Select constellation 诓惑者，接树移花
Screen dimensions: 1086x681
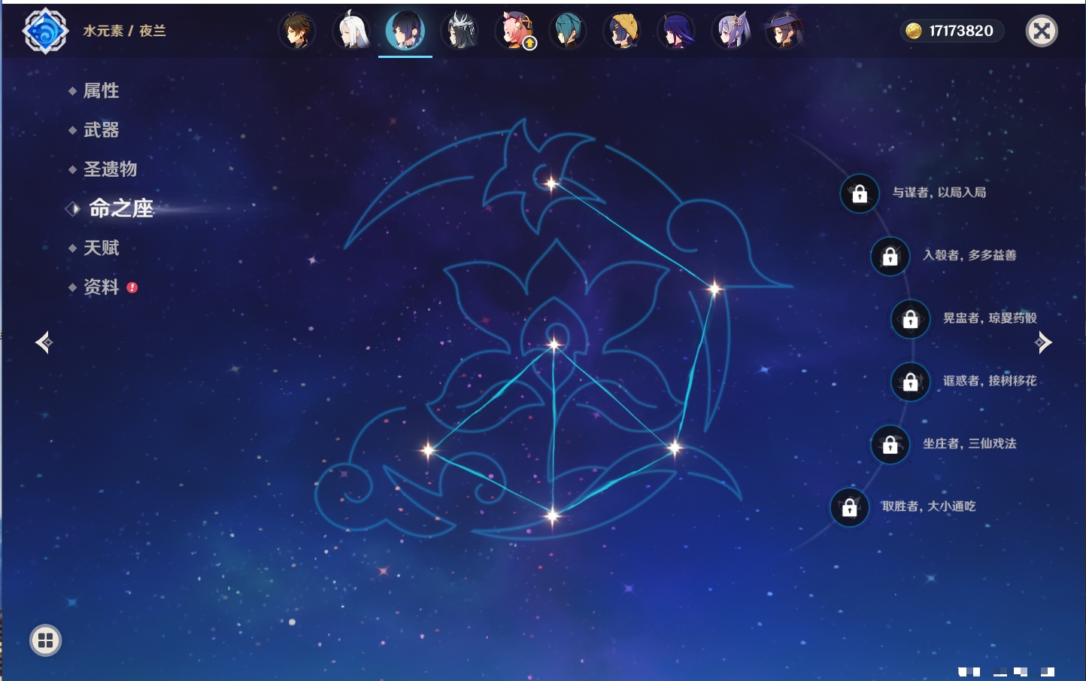(x=911, y=382)
